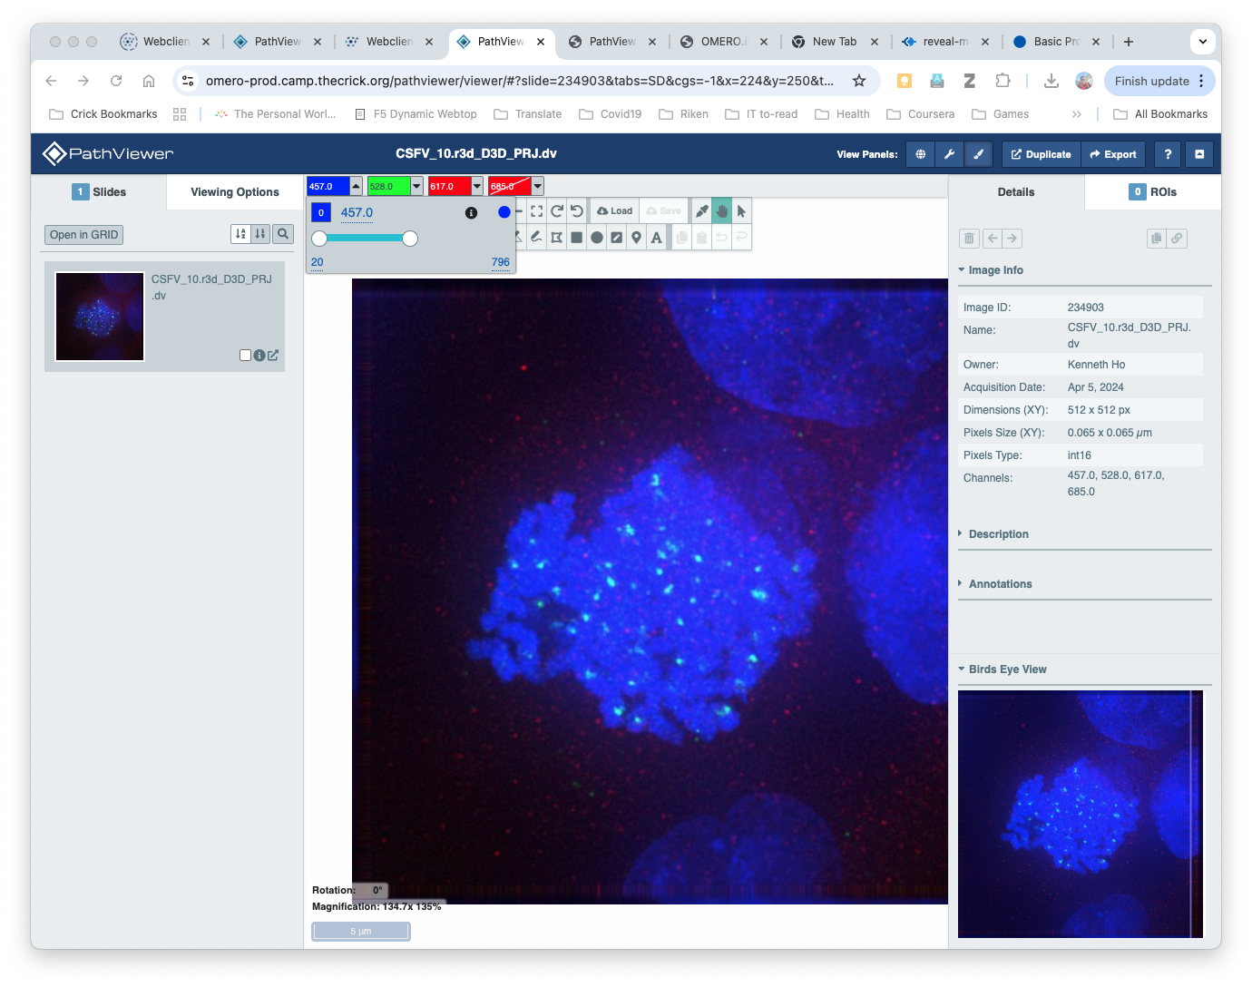Click the Open in GRID button
The width and height of the screenshot is (1252, 987).
coord(84,235)
